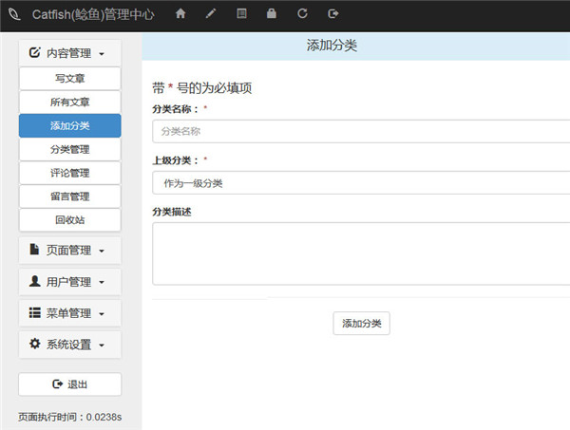
Task: Expand the 用户管理 sidebar section
Action: (69, 282)
